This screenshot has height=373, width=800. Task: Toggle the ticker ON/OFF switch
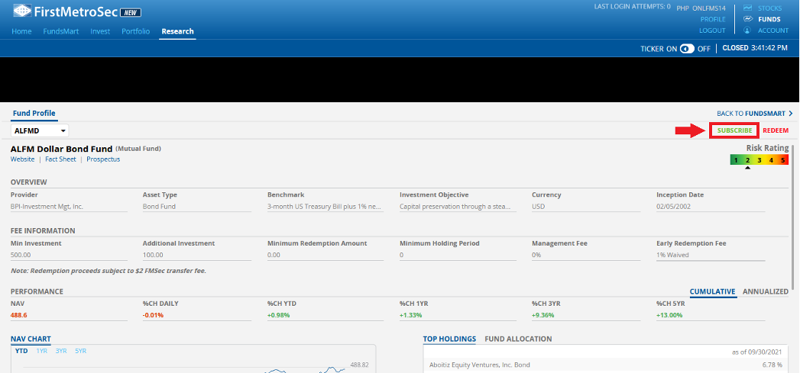click(x=687, y=49)
